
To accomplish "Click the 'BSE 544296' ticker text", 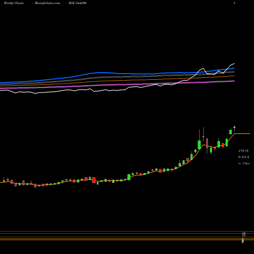I will coord(78,3).
